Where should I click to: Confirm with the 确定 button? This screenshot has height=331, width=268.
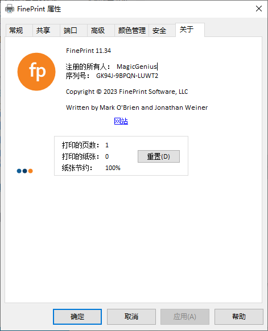[x=77, y=317]
